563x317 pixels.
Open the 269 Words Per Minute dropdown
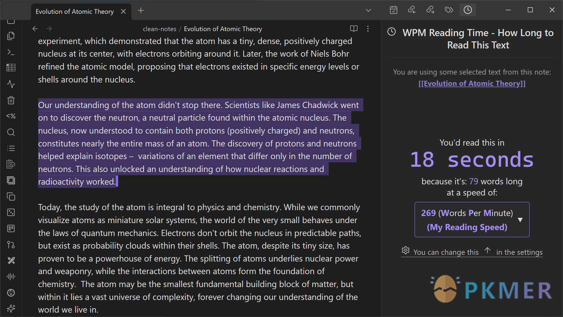pos(472,219)
